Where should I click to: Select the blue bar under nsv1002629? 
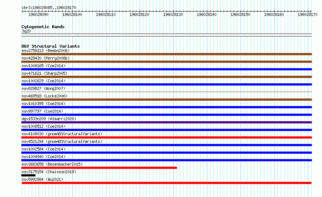tap(166, 84)
